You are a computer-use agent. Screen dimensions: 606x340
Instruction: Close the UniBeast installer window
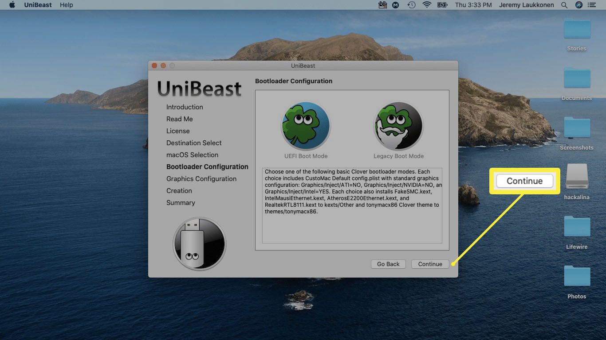click(x=154, y=66)
